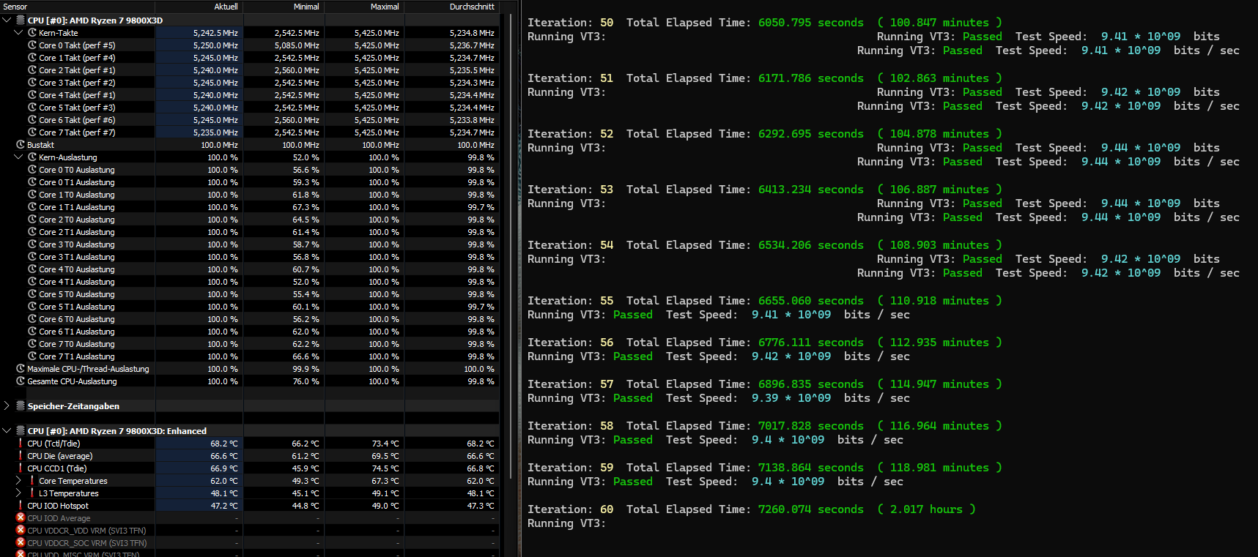Click the last Running VT3: terminal line
Viewport: 1258px width, 557px height.
(x=567, y=523)
